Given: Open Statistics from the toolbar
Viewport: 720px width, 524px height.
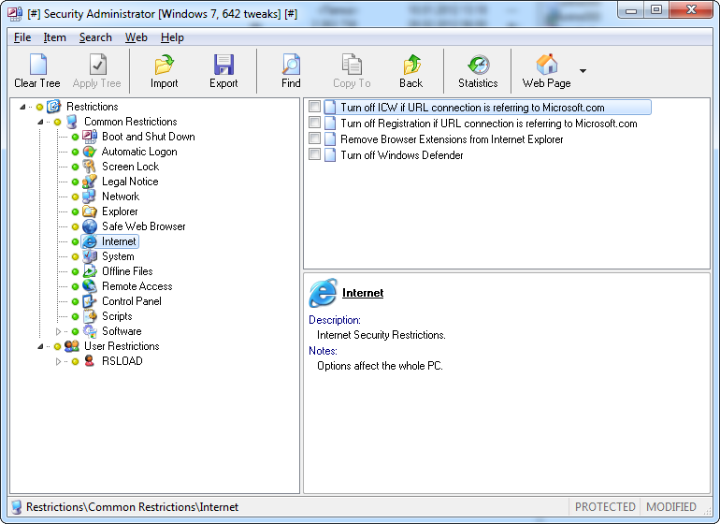Looking at the screenshot, I should pos(479,65).
